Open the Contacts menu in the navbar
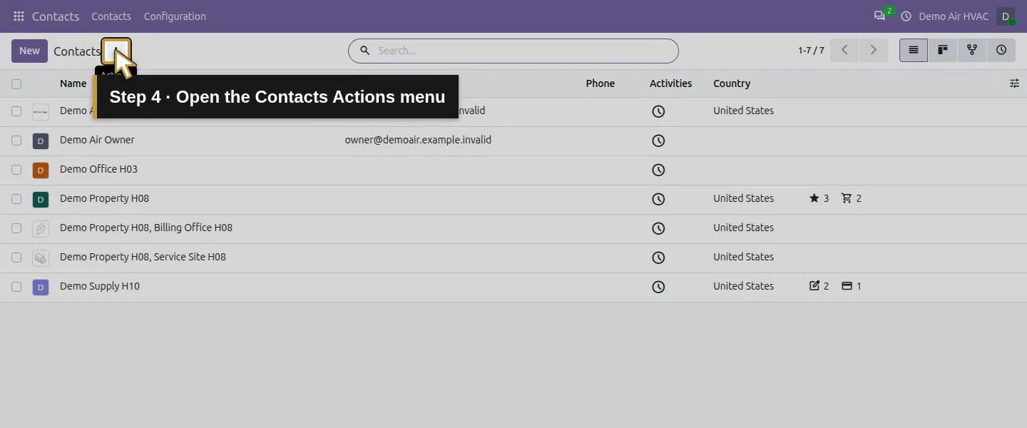Viewport: 1027px width, 428px height. point(111,16)
